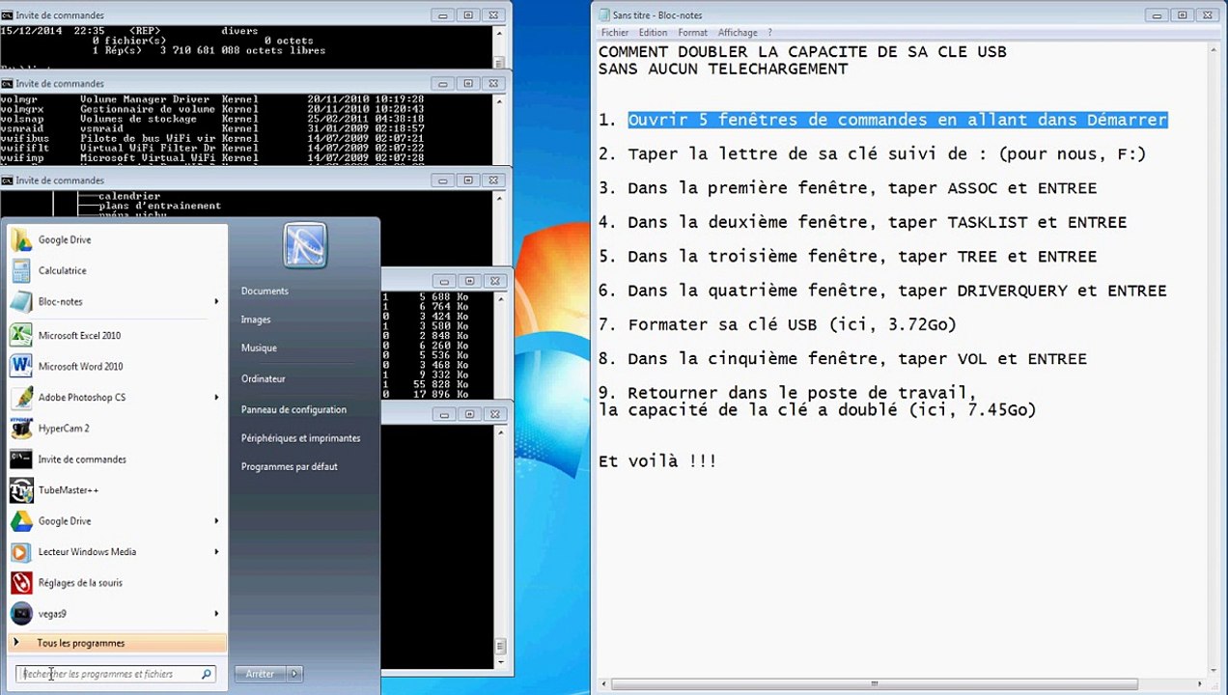Launch Invite de commandes from Start menu
The image size is (1228, 695).
click(81, 459)
